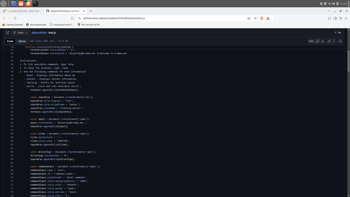This screenshot has width=350, height=197.
Task: Open the main branch dropdown
Action: coord(21,33)
